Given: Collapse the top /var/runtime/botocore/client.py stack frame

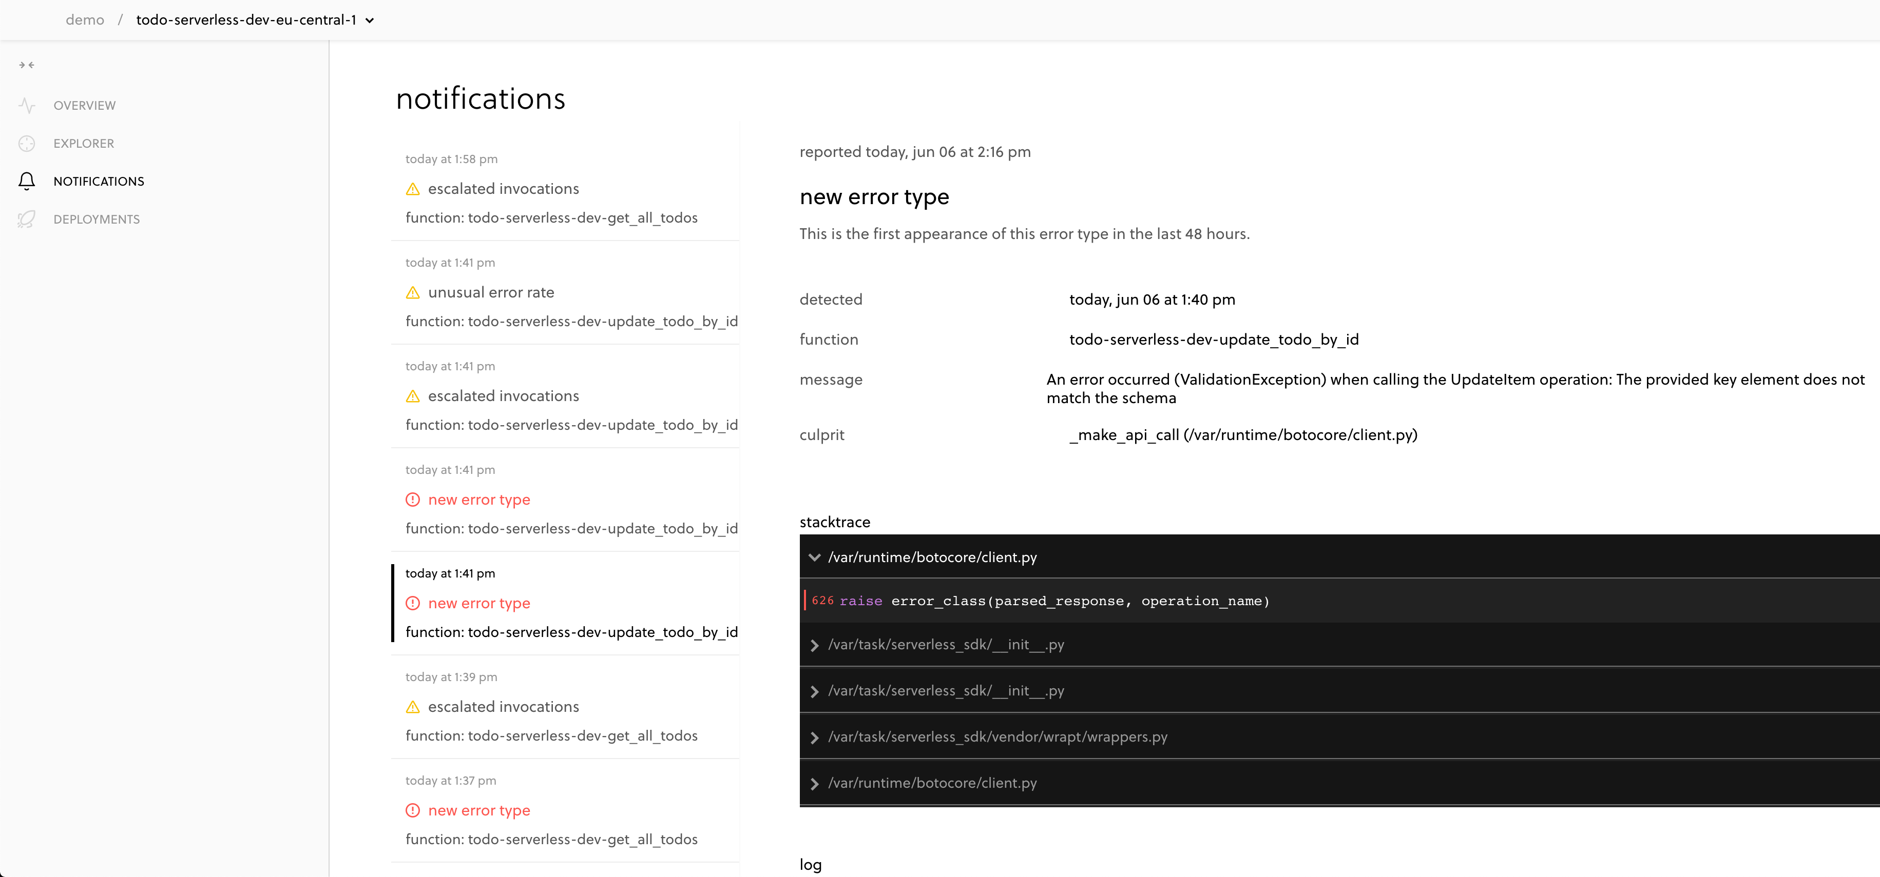Looking at the screenshot, I should (814, 557).
